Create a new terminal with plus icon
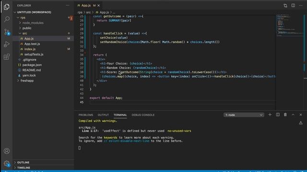This screenshot has width=307, height=172. point(270,115)
